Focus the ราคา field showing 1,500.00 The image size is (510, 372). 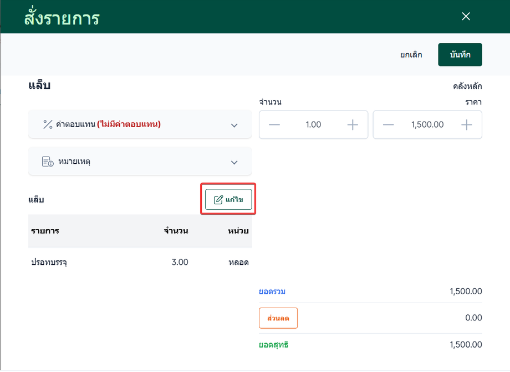click(x=427, y=125)
